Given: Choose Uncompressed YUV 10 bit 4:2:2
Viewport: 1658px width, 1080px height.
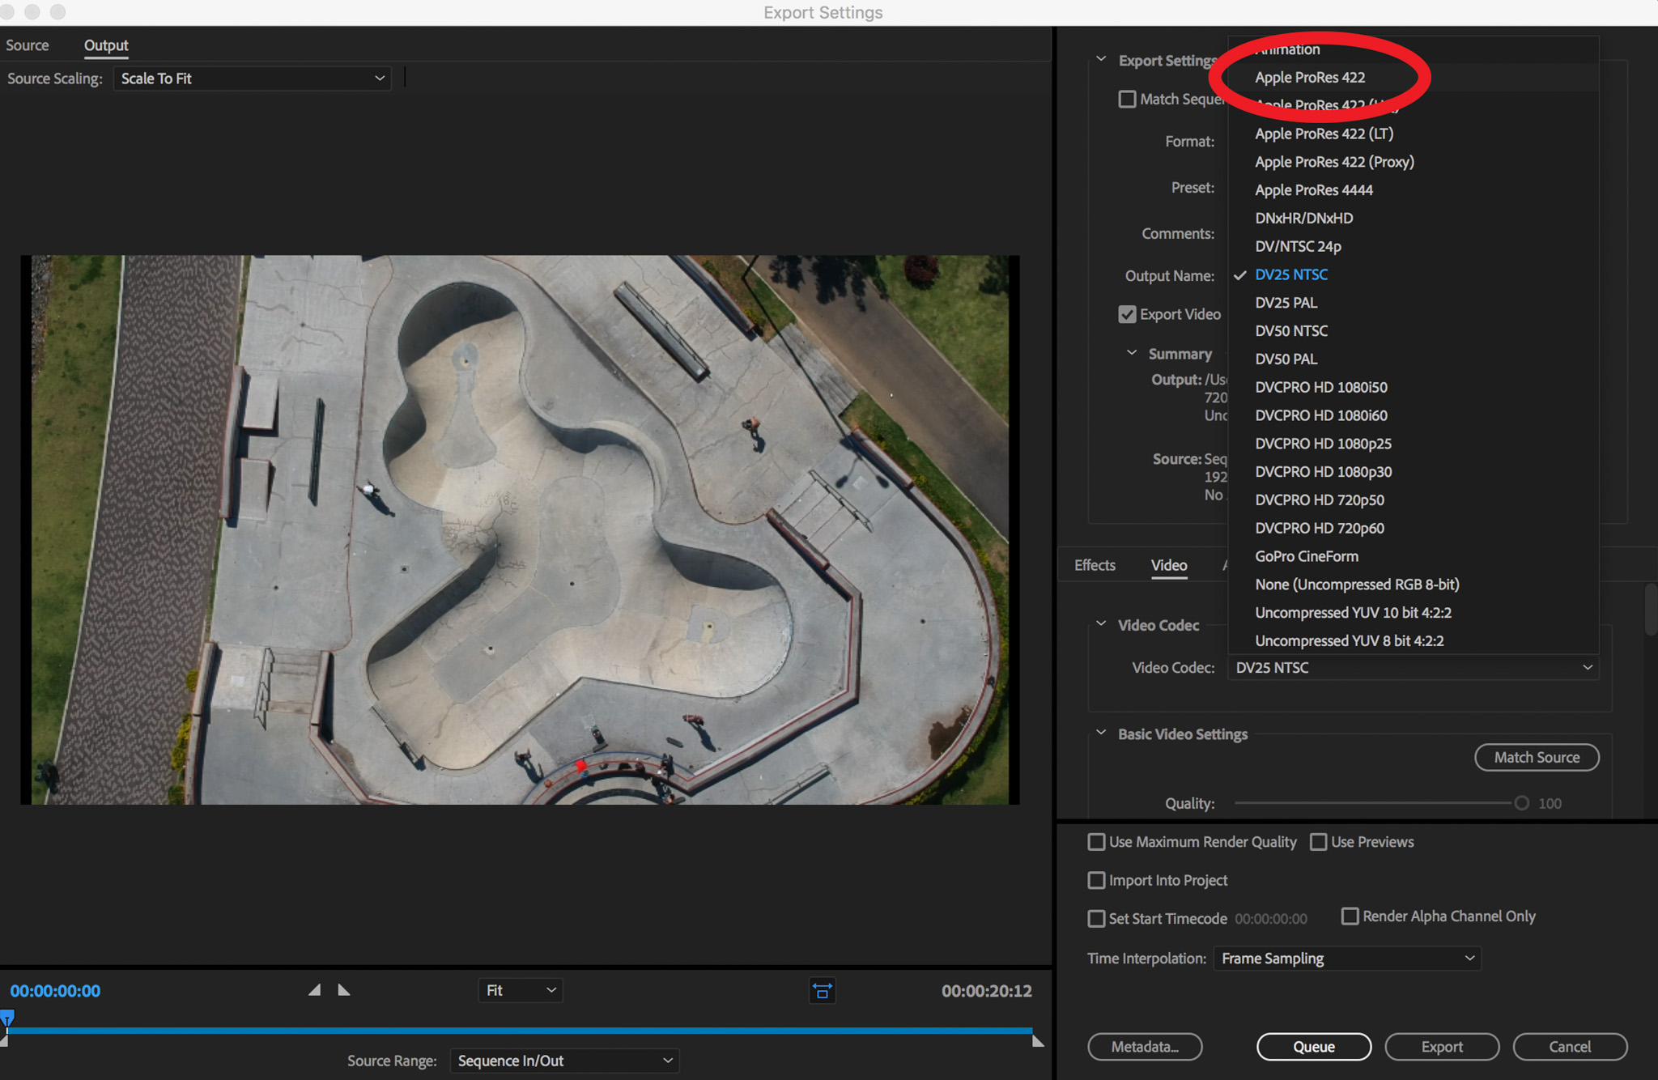Looking at the screenshot, I should tap(1413, 613).
